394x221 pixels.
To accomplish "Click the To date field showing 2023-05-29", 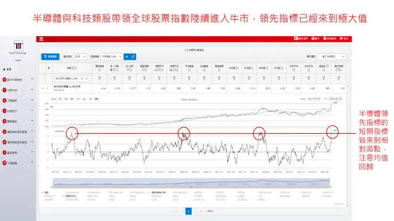I will (x=335, y=99).
